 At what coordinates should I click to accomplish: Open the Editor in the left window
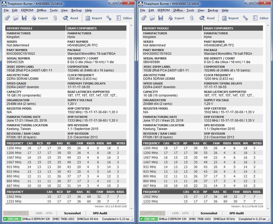(124, 18)
